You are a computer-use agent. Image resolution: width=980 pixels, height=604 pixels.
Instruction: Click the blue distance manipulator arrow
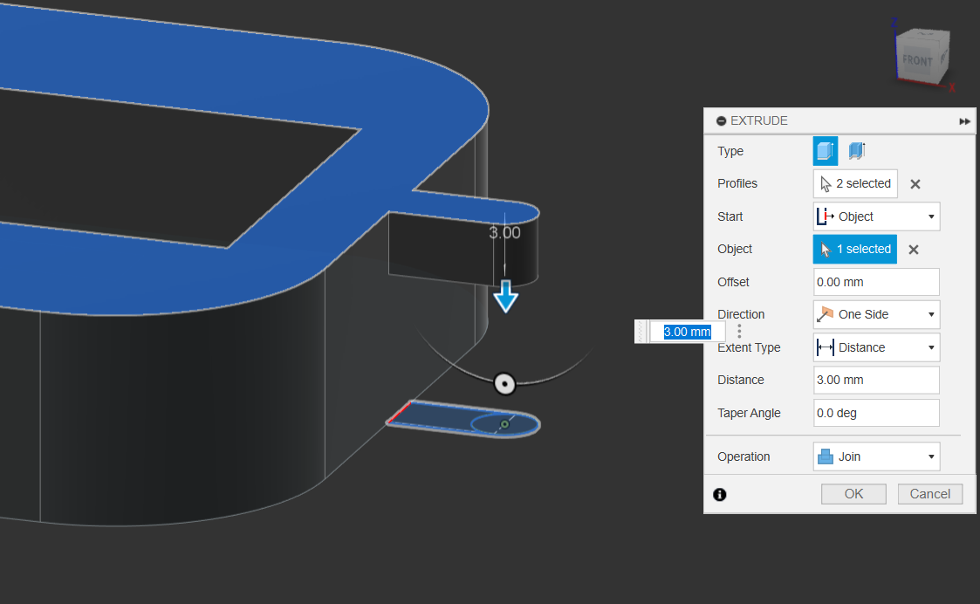(x=505, y=297)
